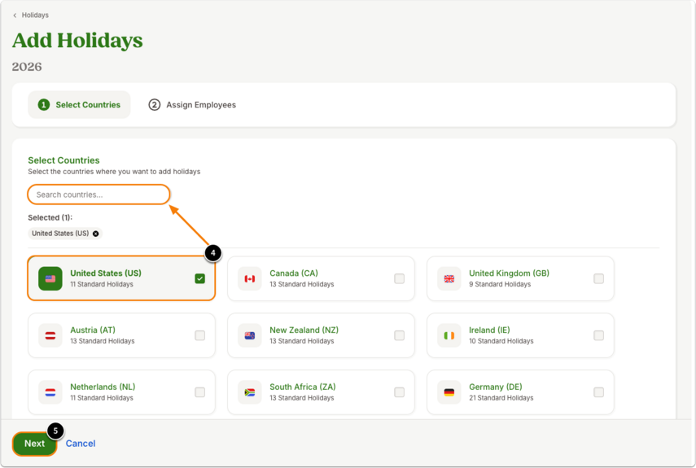The image size is (696, 468).
Task: Click the Netherlands flag icon
Action: (50, 392)
